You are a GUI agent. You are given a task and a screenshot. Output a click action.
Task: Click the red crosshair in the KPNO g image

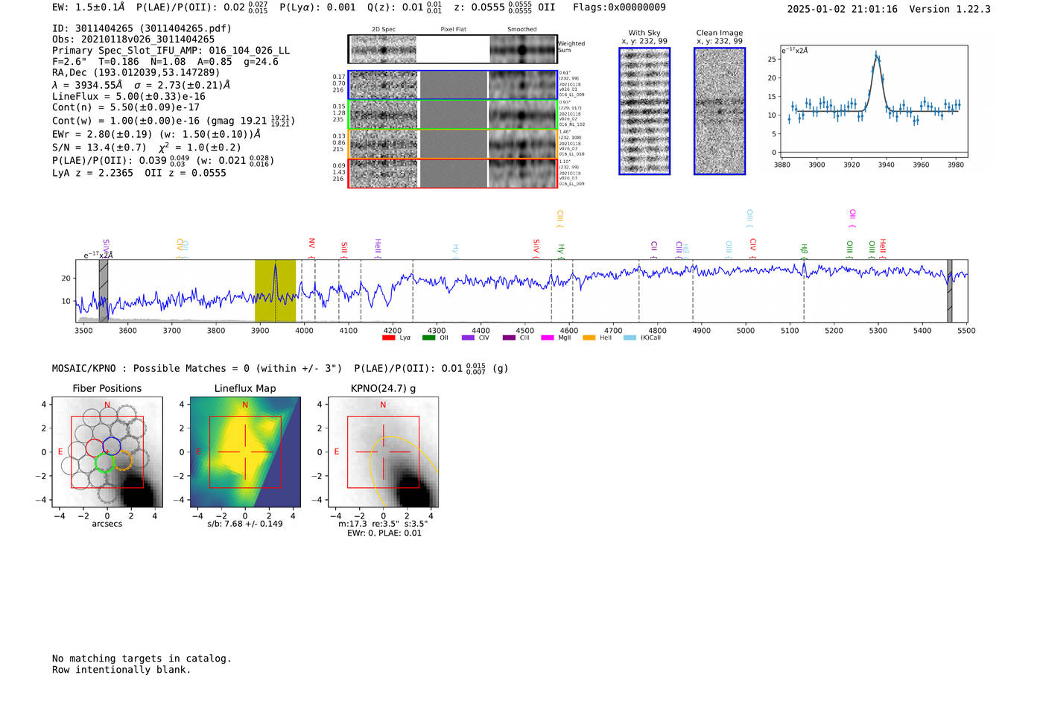click(x=383, y=452)
